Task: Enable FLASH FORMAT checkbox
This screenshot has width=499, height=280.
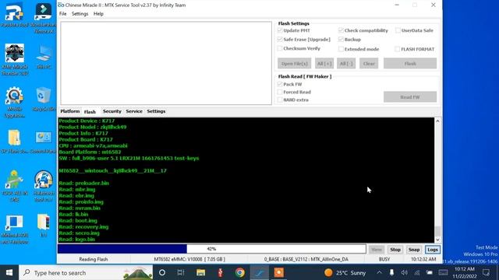Action: [397, 49]
